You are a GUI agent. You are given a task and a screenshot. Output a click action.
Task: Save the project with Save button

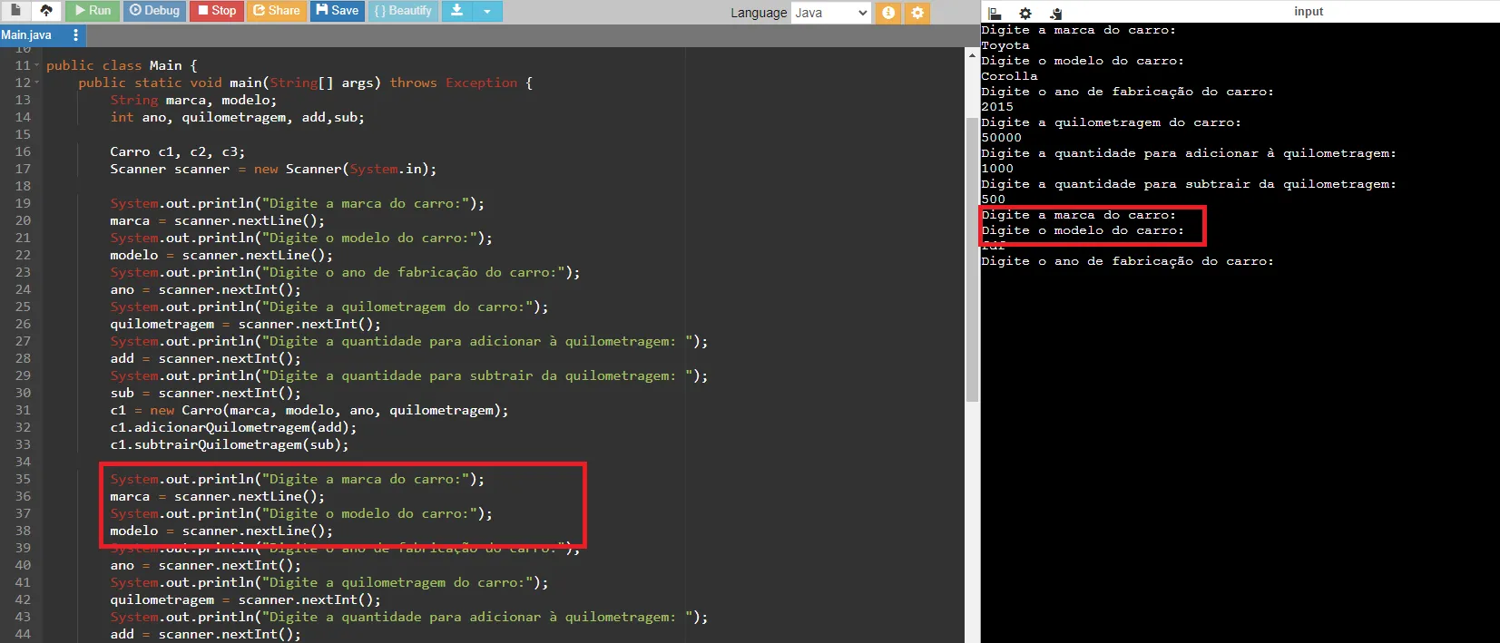(x=337, y=11)
